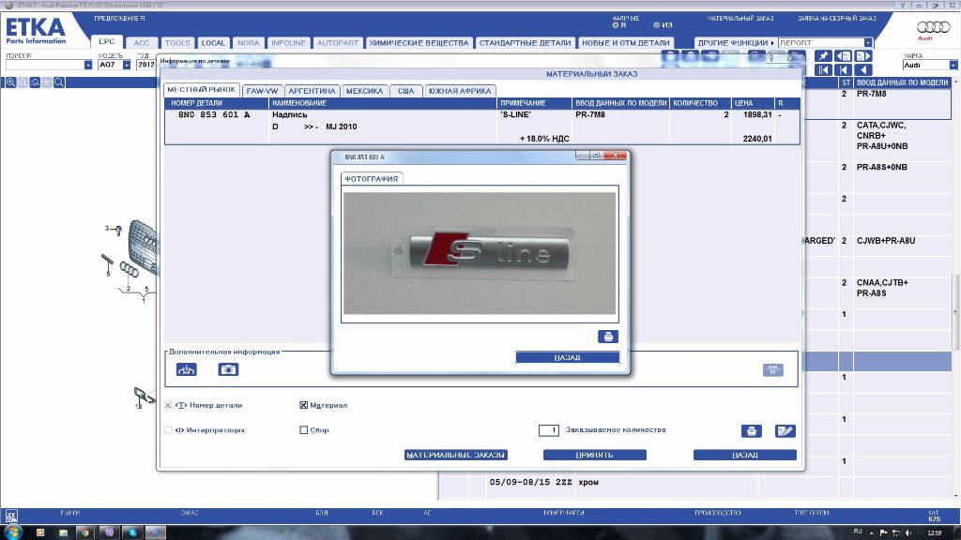Jump to first page arrow icon

(823, 70)
